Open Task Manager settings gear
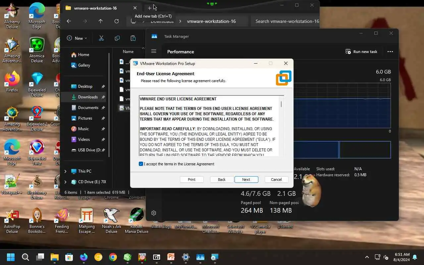 [154, 213]
